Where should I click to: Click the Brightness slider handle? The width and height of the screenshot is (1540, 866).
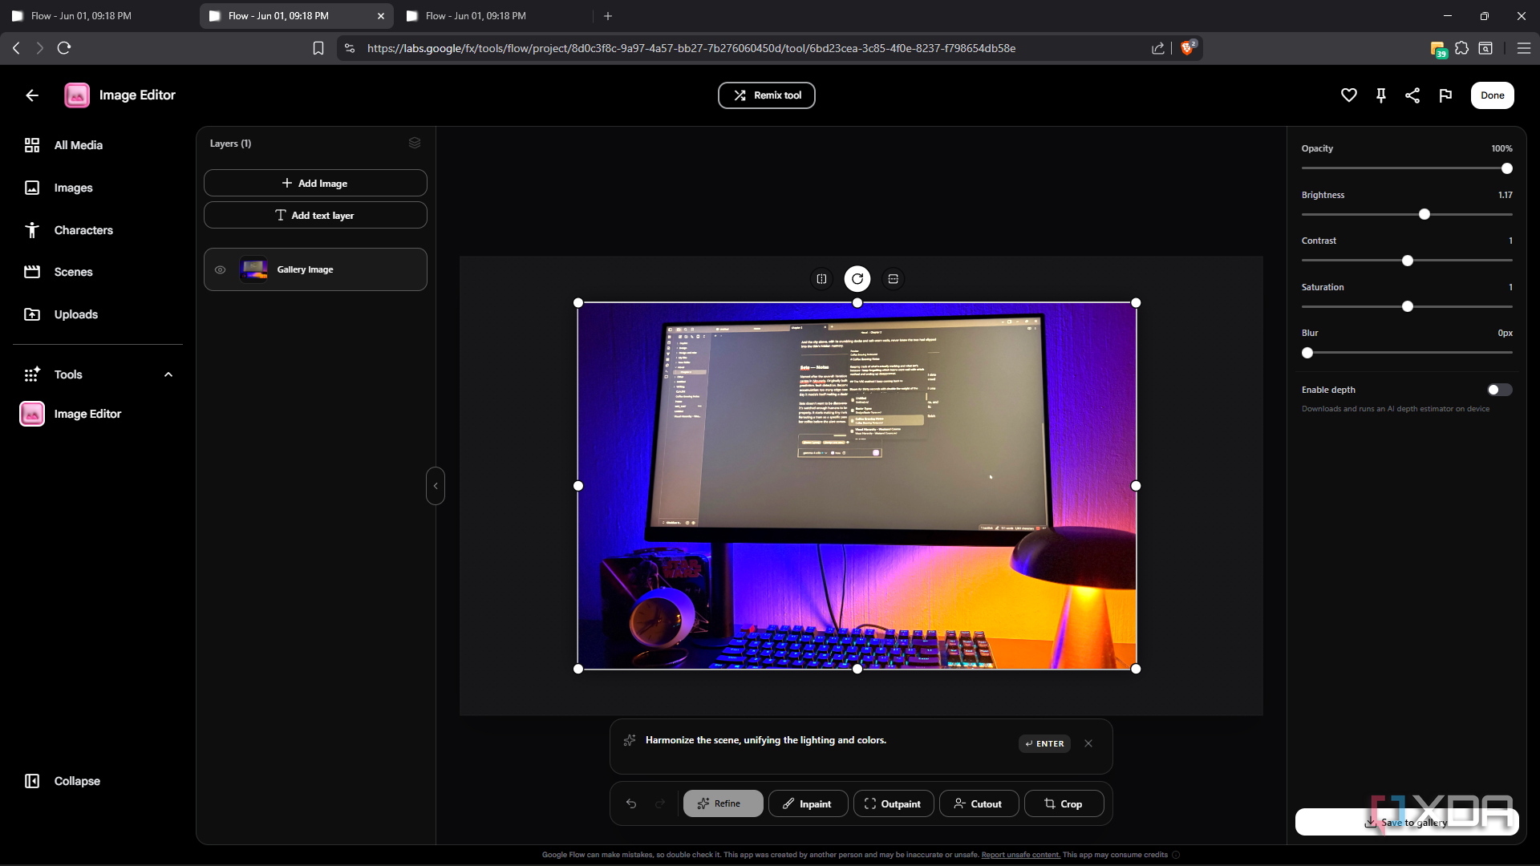click(1424, 214)
